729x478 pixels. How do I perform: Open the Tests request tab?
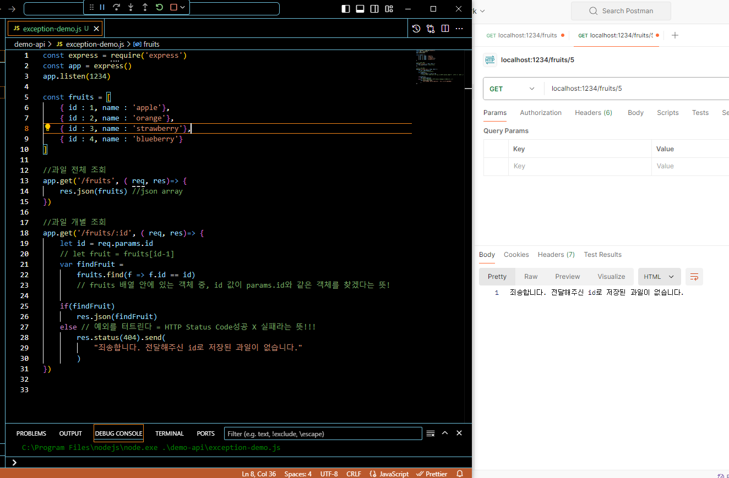[700, 113]
